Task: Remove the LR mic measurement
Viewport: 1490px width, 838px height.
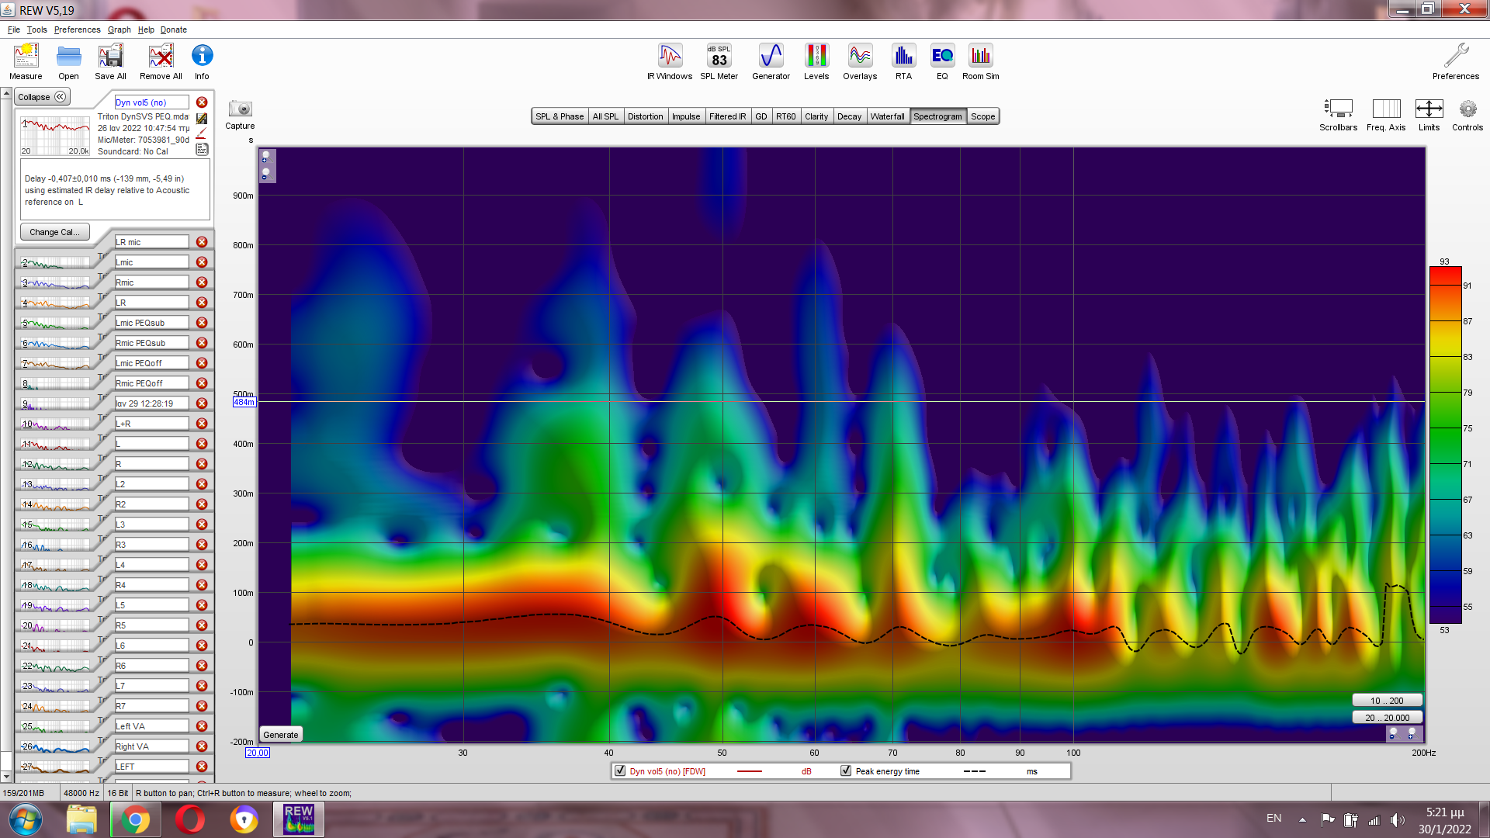Action: click(x=202, y=242)
